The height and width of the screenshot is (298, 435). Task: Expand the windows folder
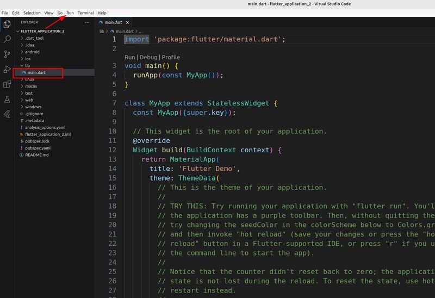[33, 107]
